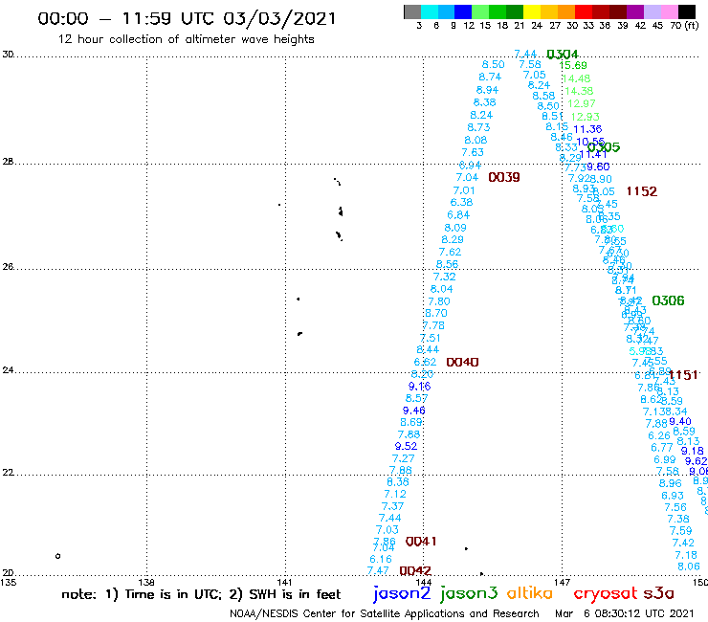Click the 11.36 wave height value
708x622 pixels.
[587, 129]
